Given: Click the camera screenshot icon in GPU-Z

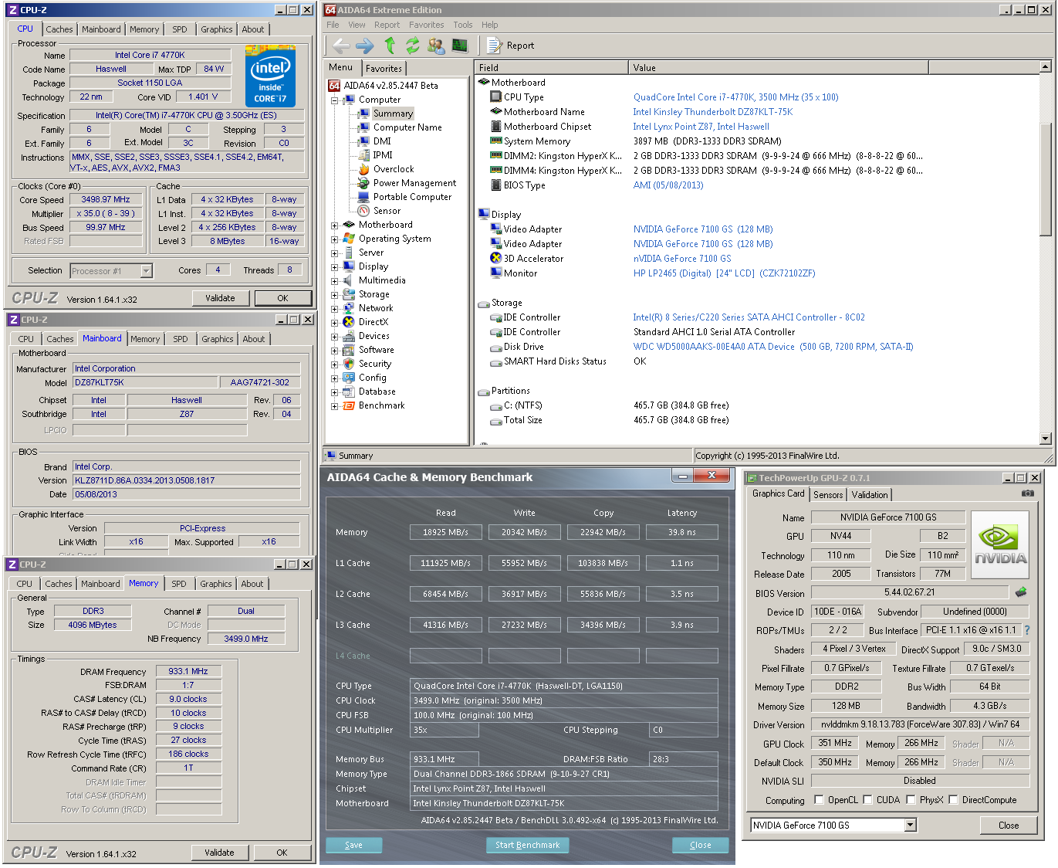Looking at the screenshot, I should (x=1028, y=493).
